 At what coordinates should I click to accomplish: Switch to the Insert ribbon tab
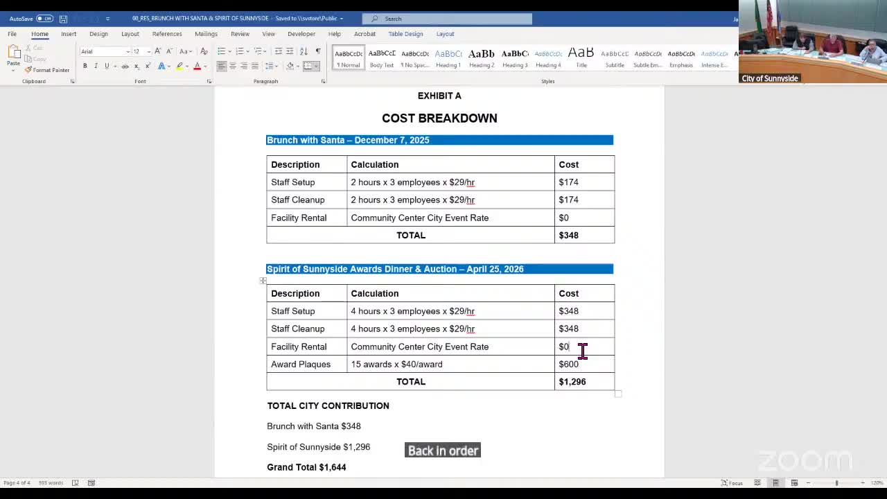point(69,34)
